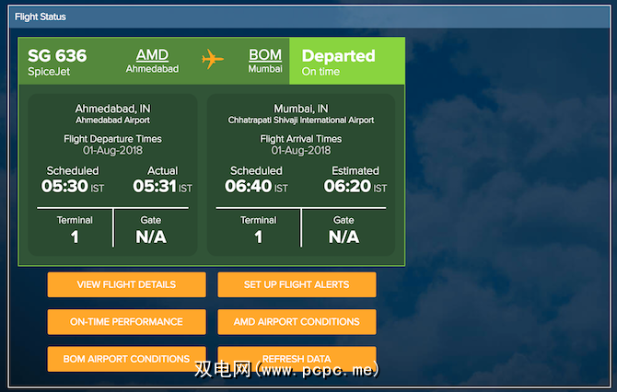Screen dimensions: 617x392
Task: Click actual departure time 05:31
Action: (x=155, y=186)
